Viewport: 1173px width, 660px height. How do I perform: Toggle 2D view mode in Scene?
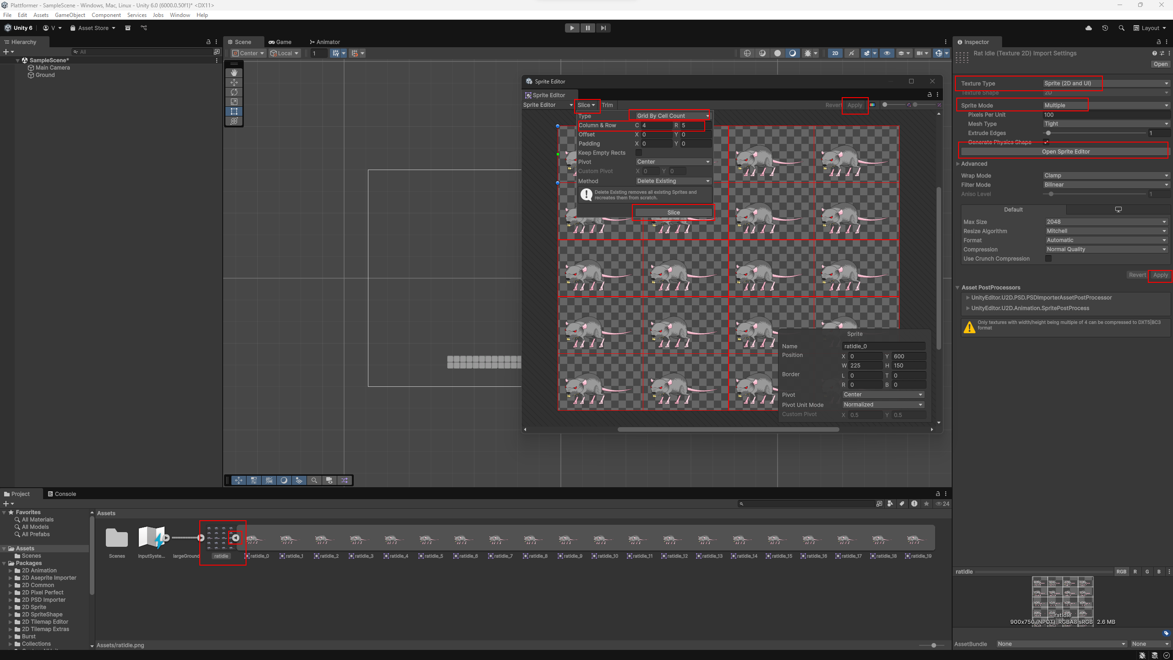coord(835,53)
